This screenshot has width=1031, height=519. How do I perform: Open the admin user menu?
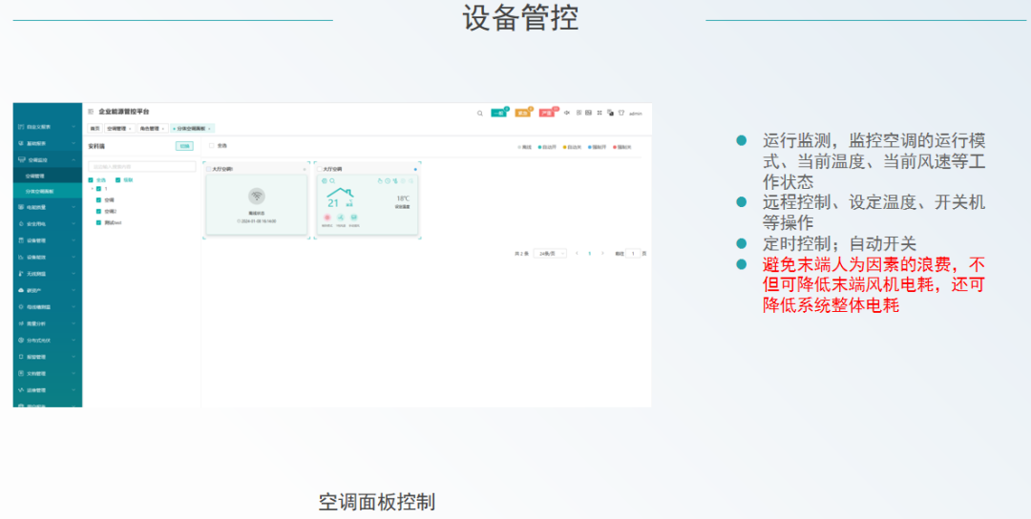pyautogui.click(x=636, y=114)
